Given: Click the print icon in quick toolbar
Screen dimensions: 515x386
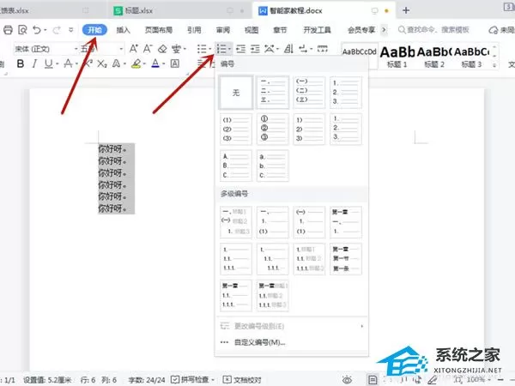Looking at the screenshot, I should tap(8, 30).
